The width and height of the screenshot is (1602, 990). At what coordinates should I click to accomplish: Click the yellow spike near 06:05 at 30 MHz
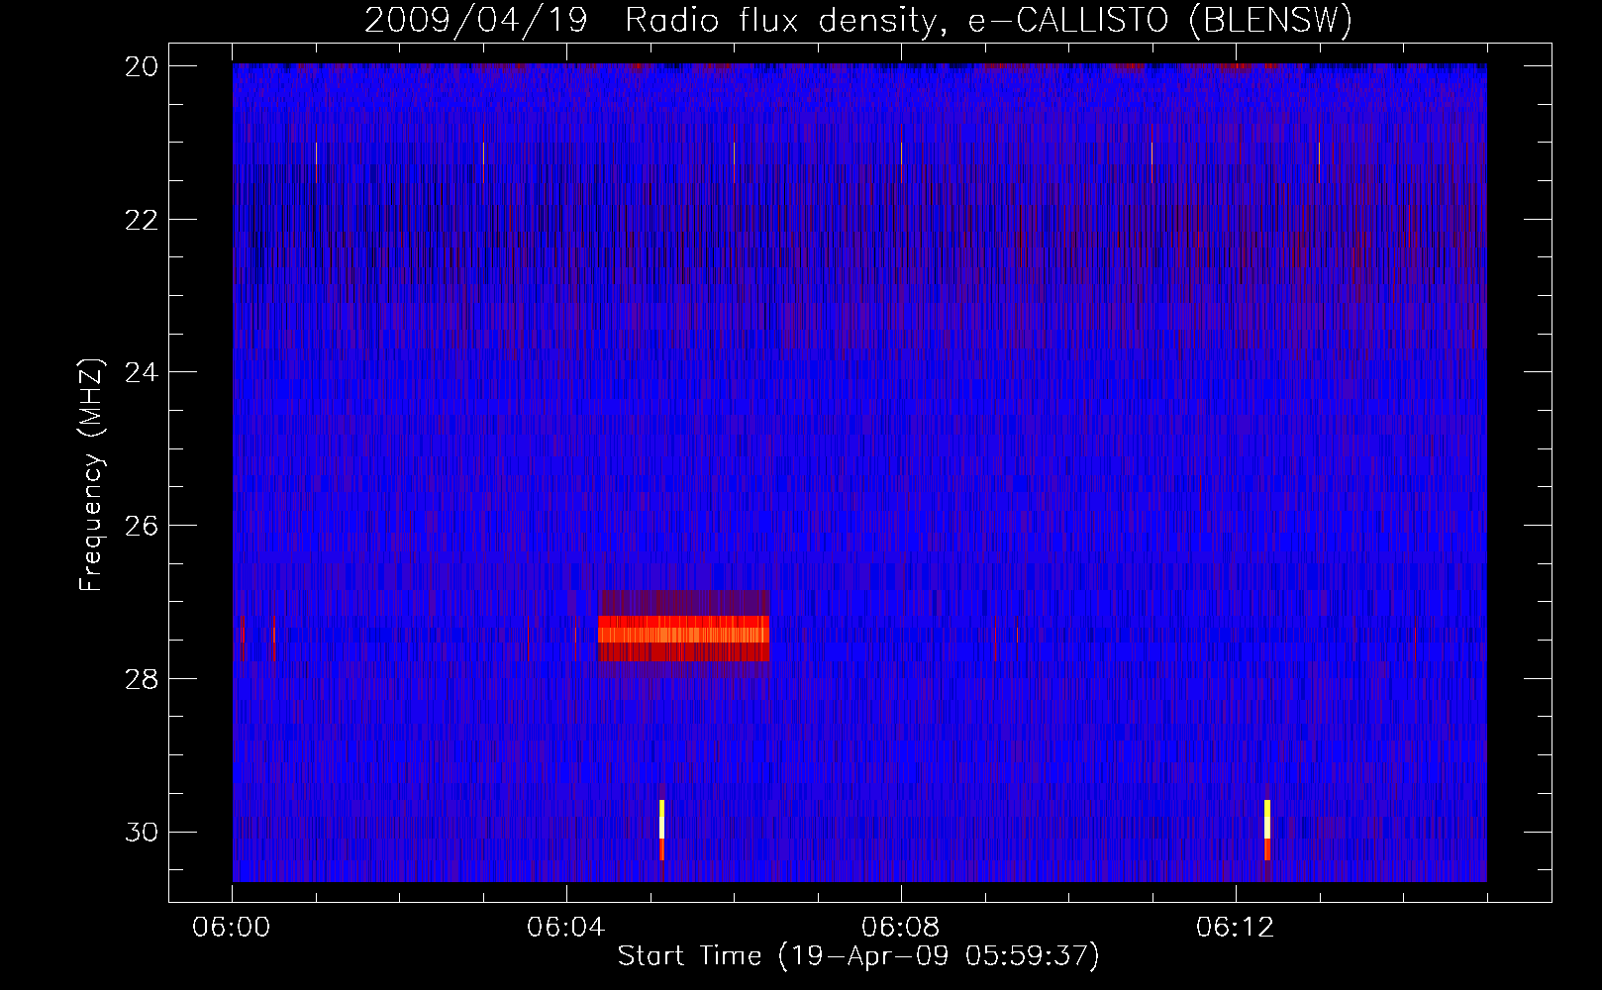point(661,830)
